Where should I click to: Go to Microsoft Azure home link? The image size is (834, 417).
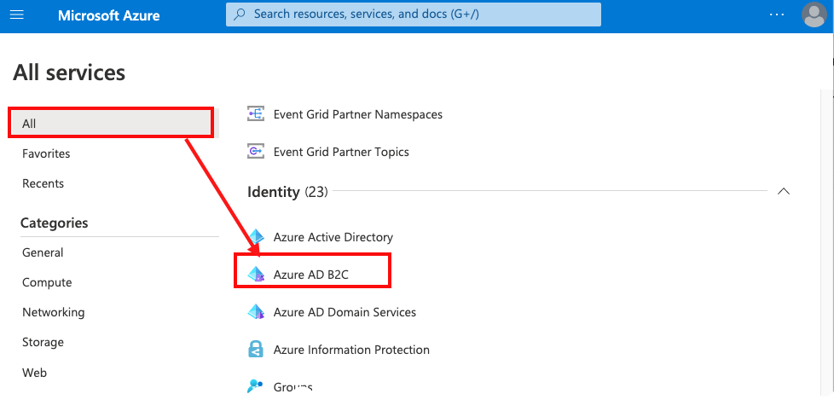tap(109, 15)
